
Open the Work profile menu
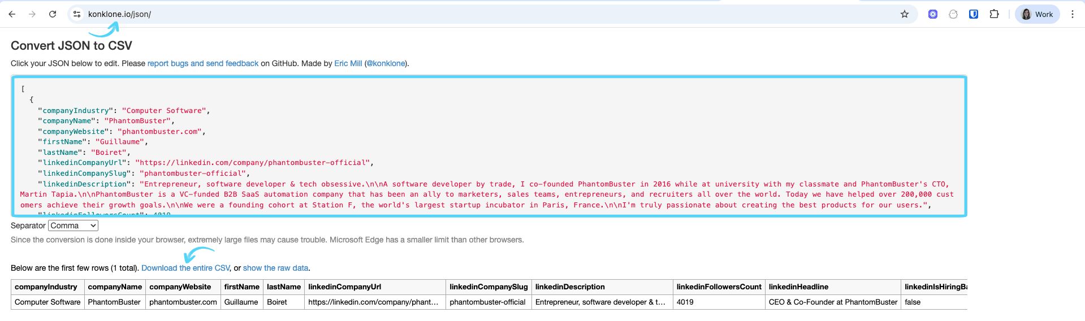click(x=1038, y=14)
